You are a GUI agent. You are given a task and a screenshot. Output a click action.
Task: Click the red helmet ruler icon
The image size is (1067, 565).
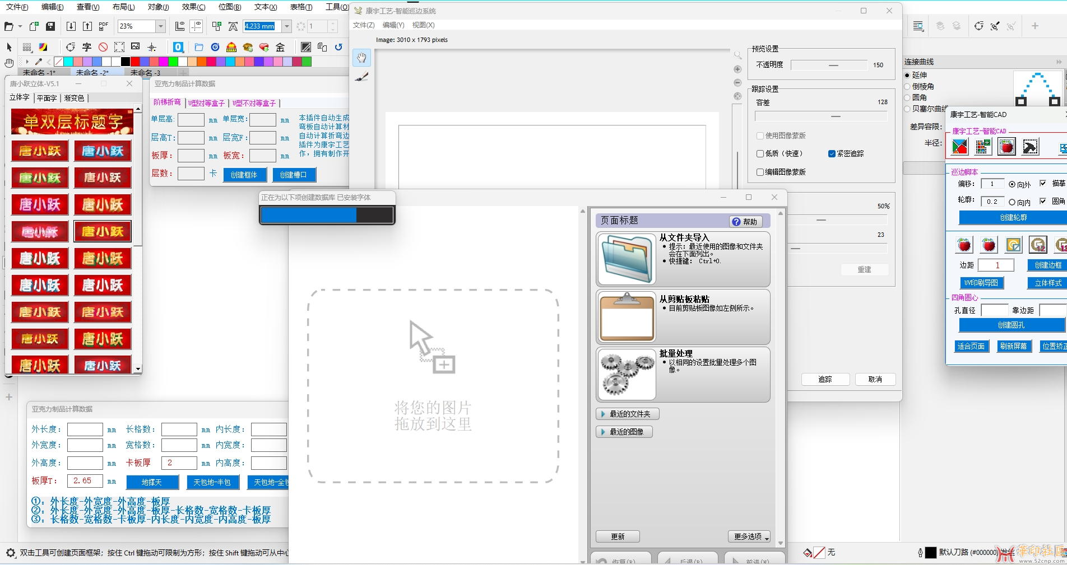pos(231,47)
